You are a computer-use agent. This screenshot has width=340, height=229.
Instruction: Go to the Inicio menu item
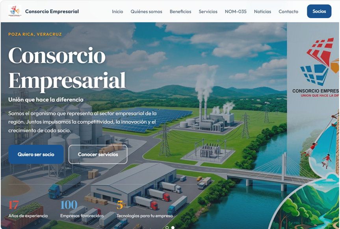pos(117,11)
